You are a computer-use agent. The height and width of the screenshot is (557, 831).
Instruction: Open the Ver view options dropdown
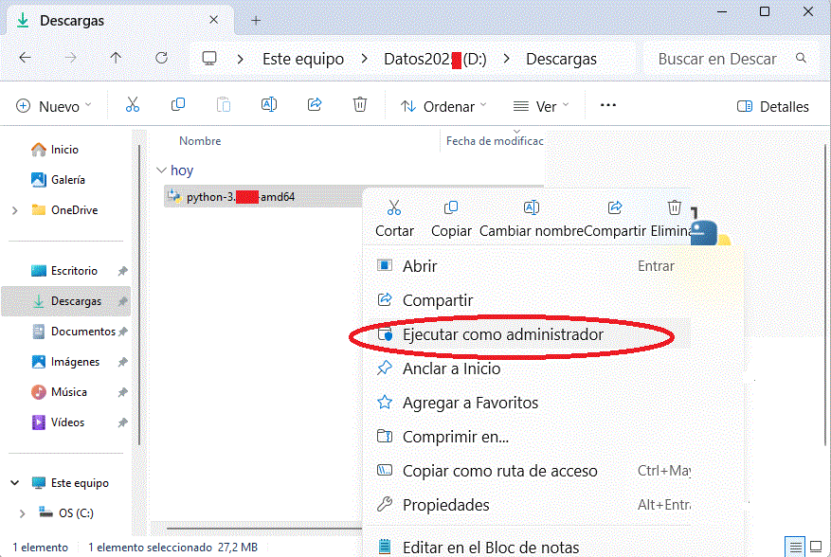point(540,106)
